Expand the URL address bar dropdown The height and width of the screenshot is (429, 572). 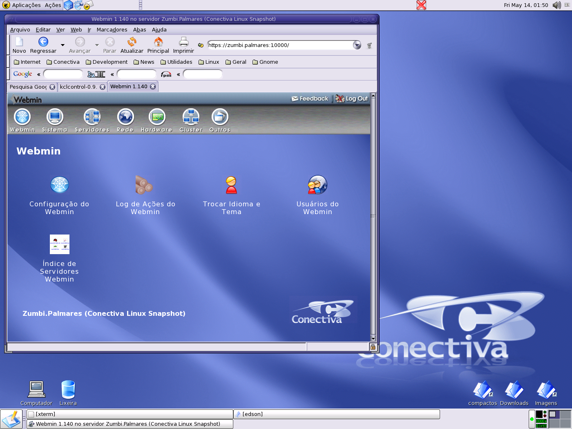[357, 45]
